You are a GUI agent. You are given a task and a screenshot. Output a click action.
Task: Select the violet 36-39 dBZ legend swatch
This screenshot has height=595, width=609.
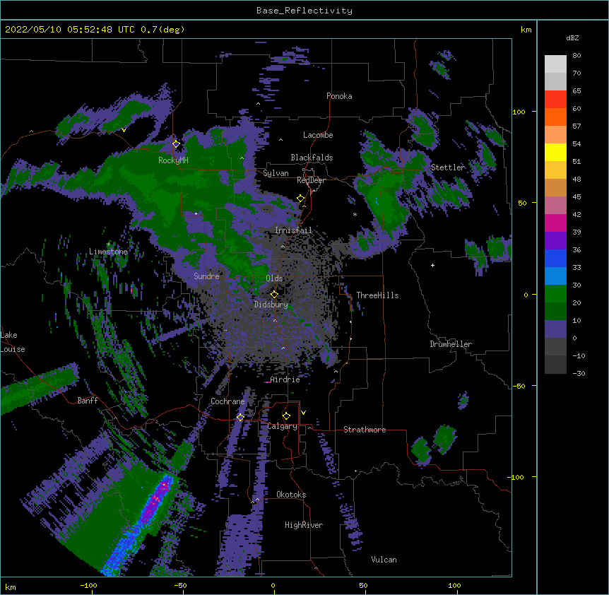[555, 241]
